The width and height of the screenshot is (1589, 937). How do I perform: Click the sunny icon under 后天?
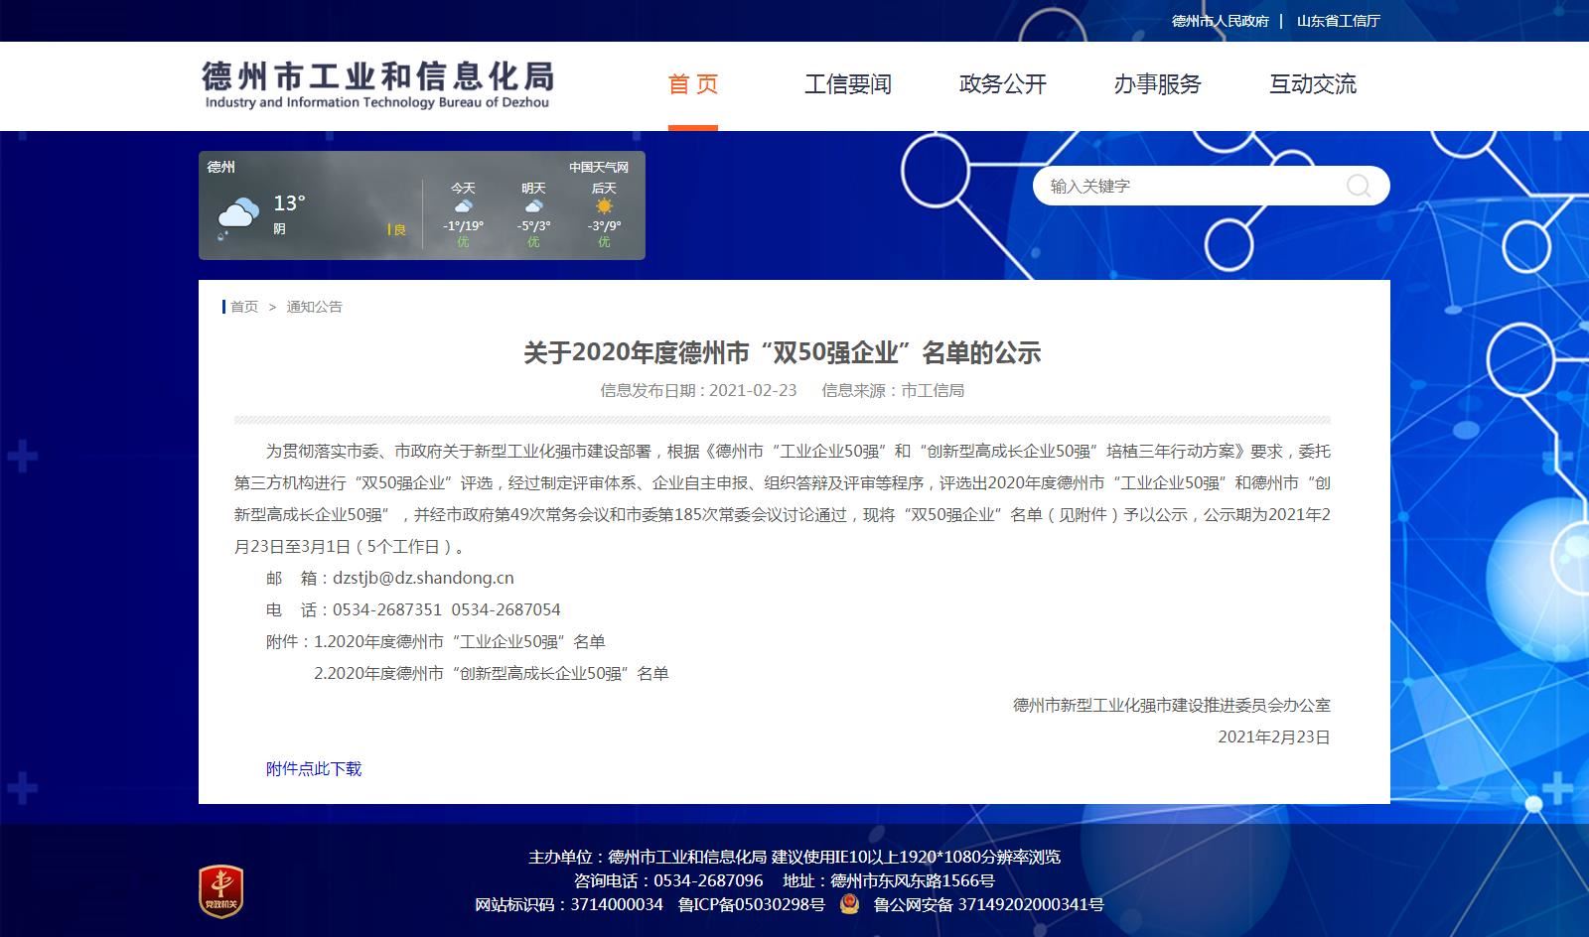(x=604, y=206)
